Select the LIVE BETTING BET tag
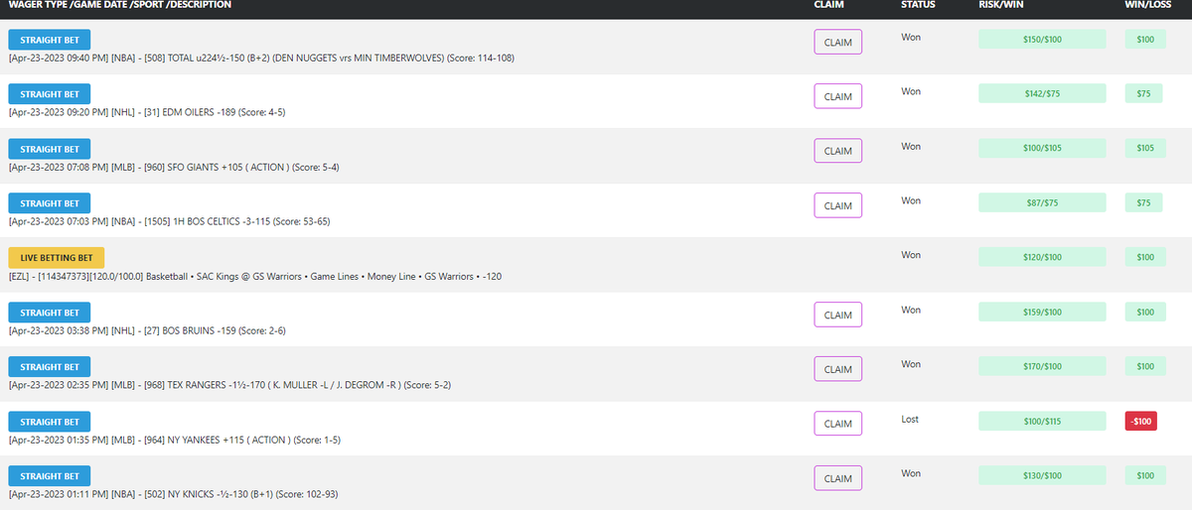The image size is (1192, 510). [x=57, y=258]
